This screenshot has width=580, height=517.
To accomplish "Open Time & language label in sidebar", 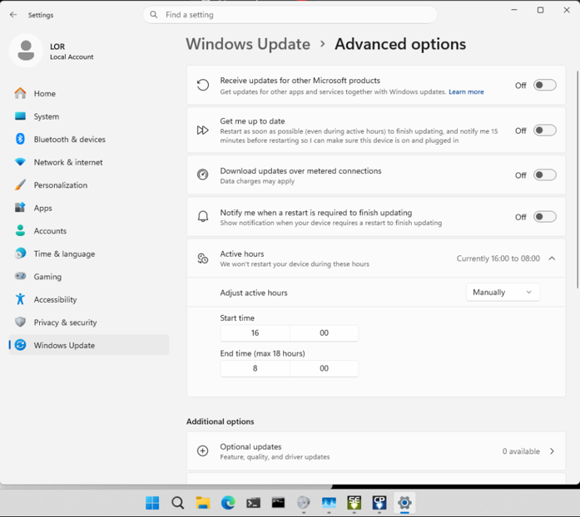I will 64,254.
